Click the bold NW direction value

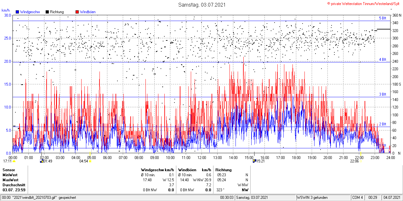coord(245,190)
